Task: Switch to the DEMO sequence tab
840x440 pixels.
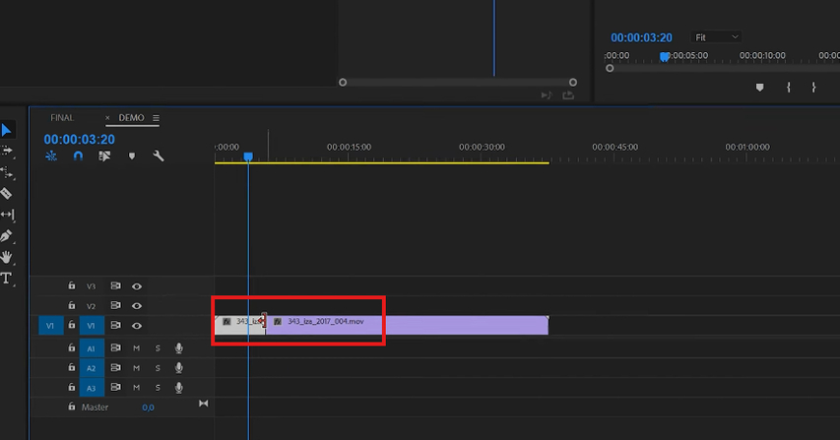Action: coord(131,118)
